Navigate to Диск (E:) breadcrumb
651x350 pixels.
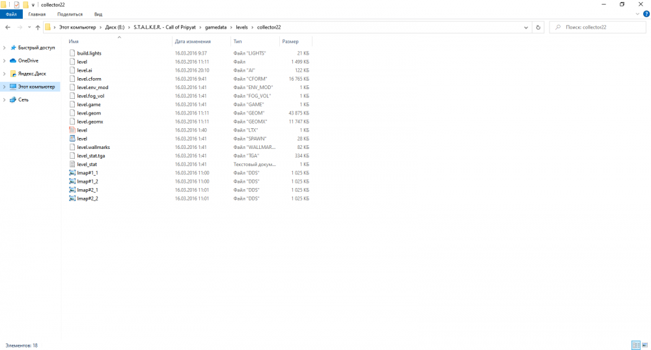(115, 27)
